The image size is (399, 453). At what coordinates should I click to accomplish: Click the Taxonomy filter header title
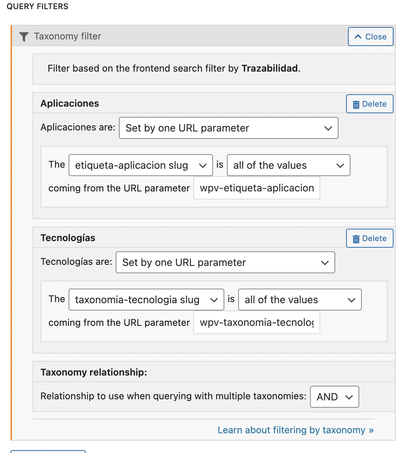tap(67, 36)
